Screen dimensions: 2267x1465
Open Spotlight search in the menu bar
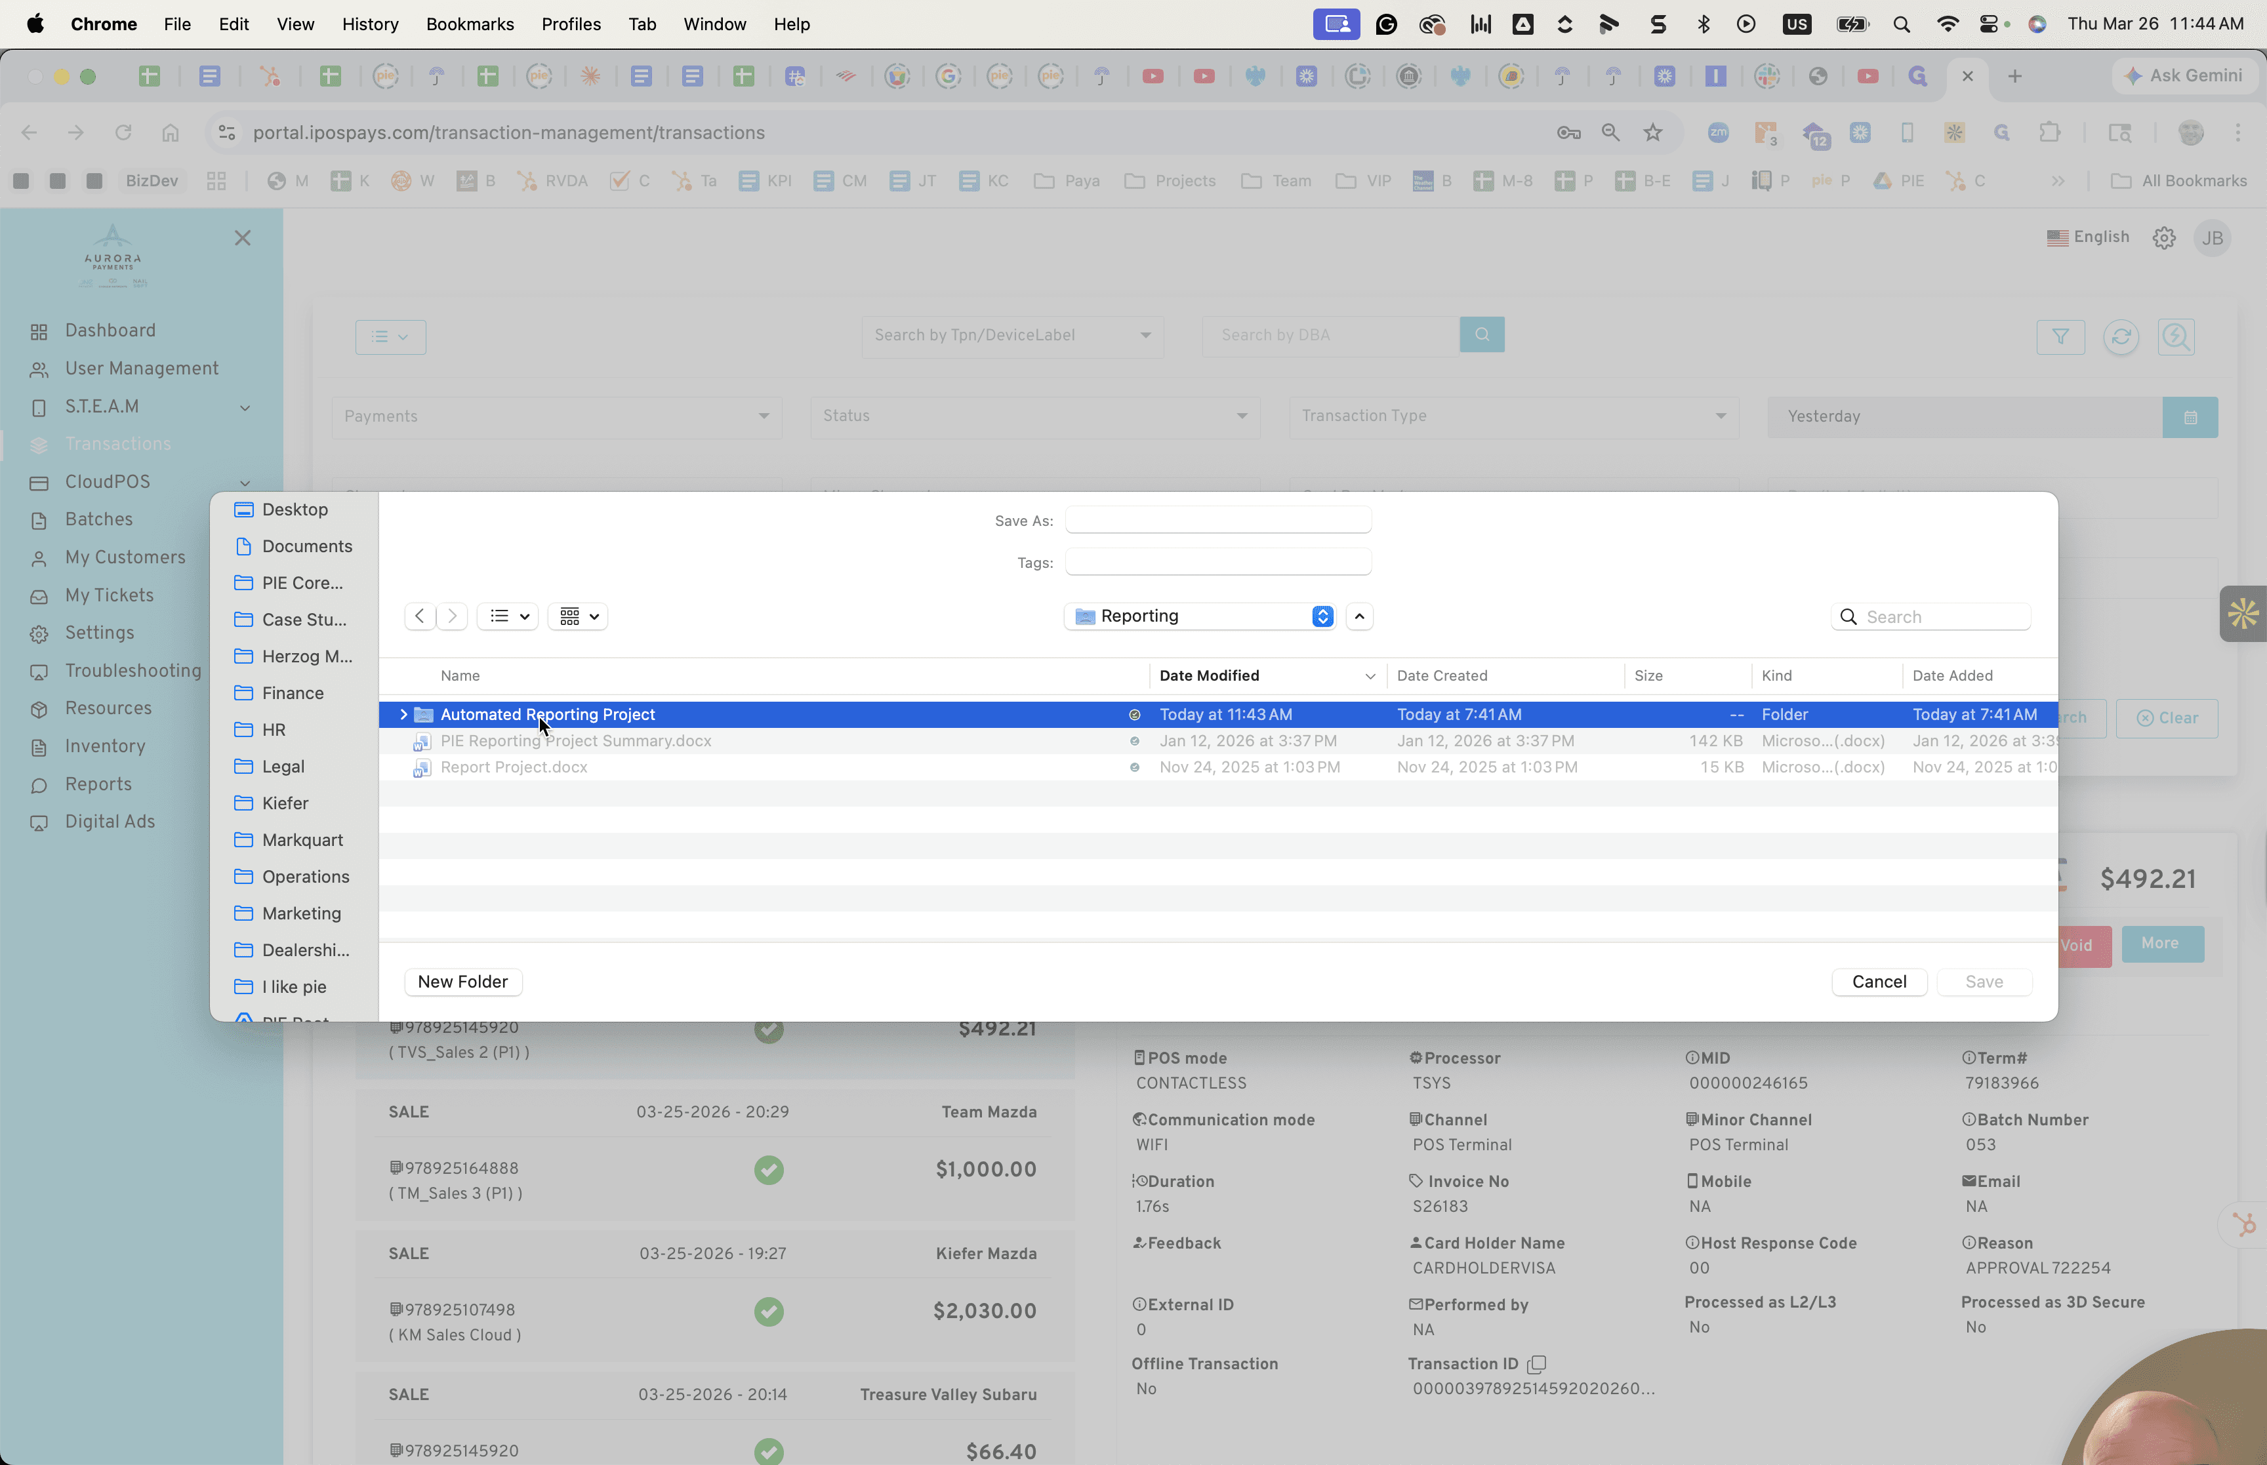coord(1902,25)
